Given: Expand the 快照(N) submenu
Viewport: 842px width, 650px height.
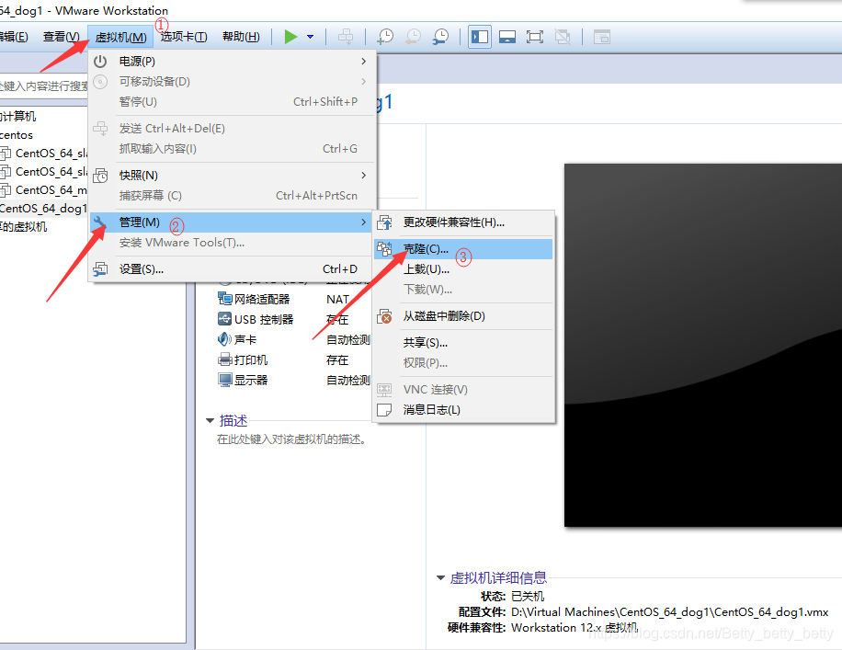Looking at the screenshot, I should pos(232,175).
